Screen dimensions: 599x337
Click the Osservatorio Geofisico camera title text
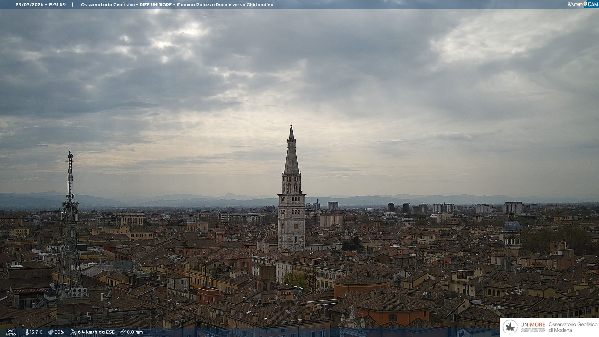click(177, 5)
